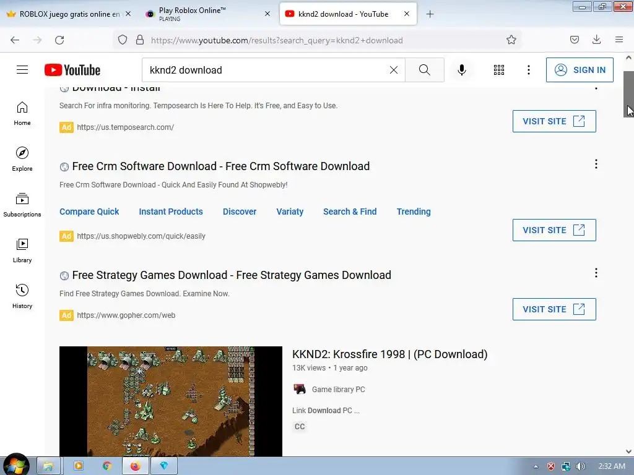Click the YouTube logo
This screenshot has width=634, height=475.
tap(72, 70)
